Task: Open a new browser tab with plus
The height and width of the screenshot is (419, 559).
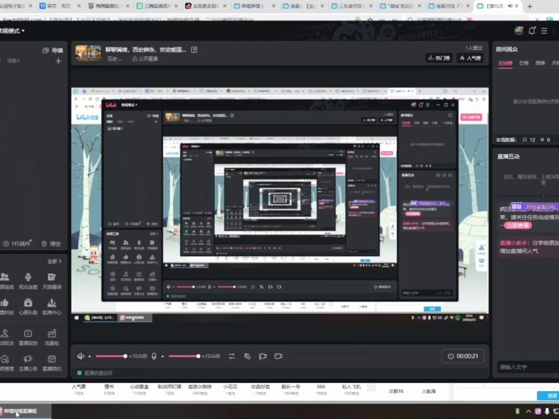Action: click(x=530, y=7)
